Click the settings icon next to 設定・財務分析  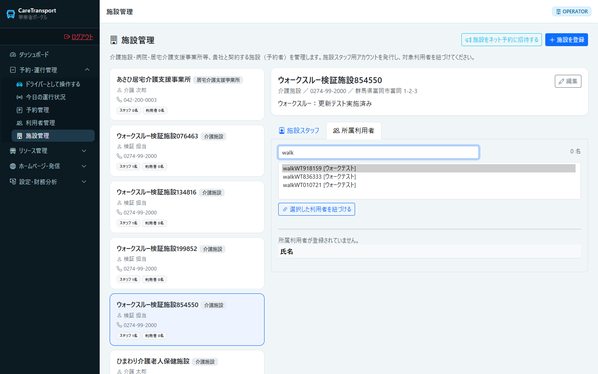[13, 182]
